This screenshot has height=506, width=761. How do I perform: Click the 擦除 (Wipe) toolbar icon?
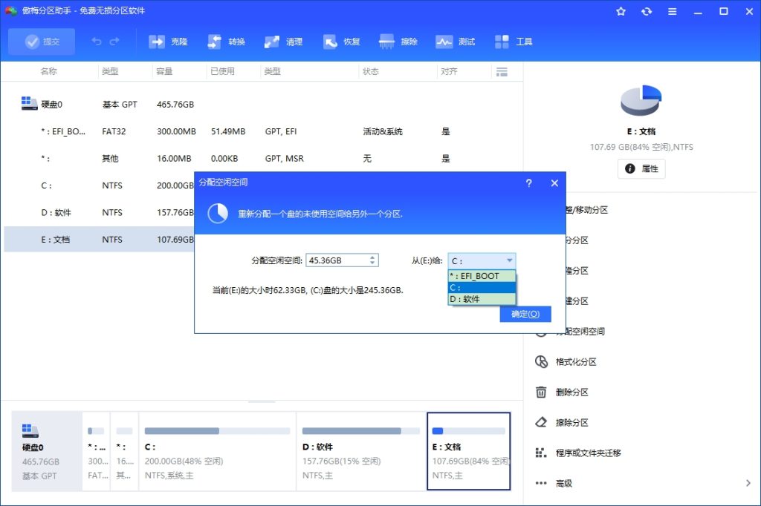coord(399,42)
